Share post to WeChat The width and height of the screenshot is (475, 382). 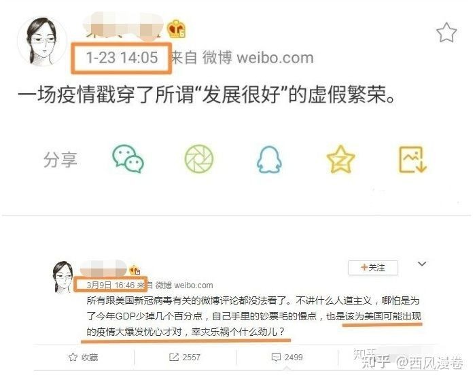pyautogui.click(x=128, y=159)
